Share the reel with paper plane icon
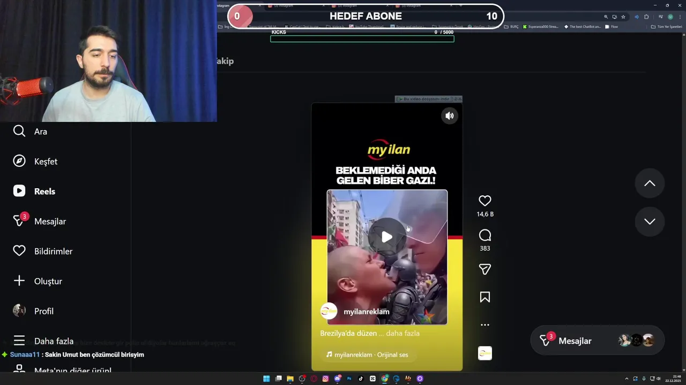The width and height of the screenshot is (686, 385). coord(485,269)
